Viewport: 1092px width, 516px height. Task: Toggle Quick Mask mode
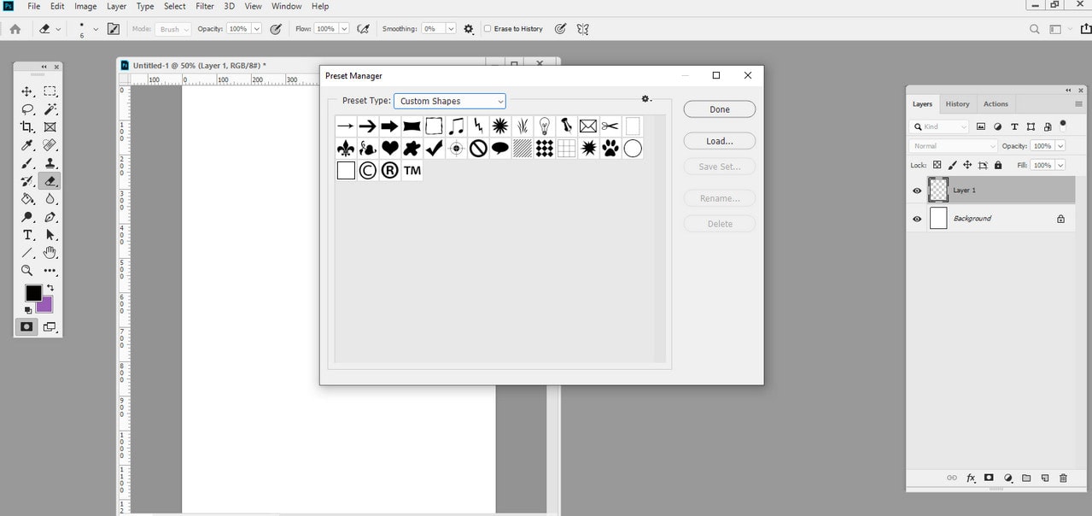click(27, 327)
